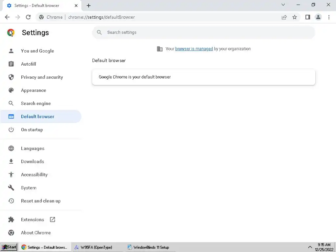Open On startup settings

click(x=41, y=130)
